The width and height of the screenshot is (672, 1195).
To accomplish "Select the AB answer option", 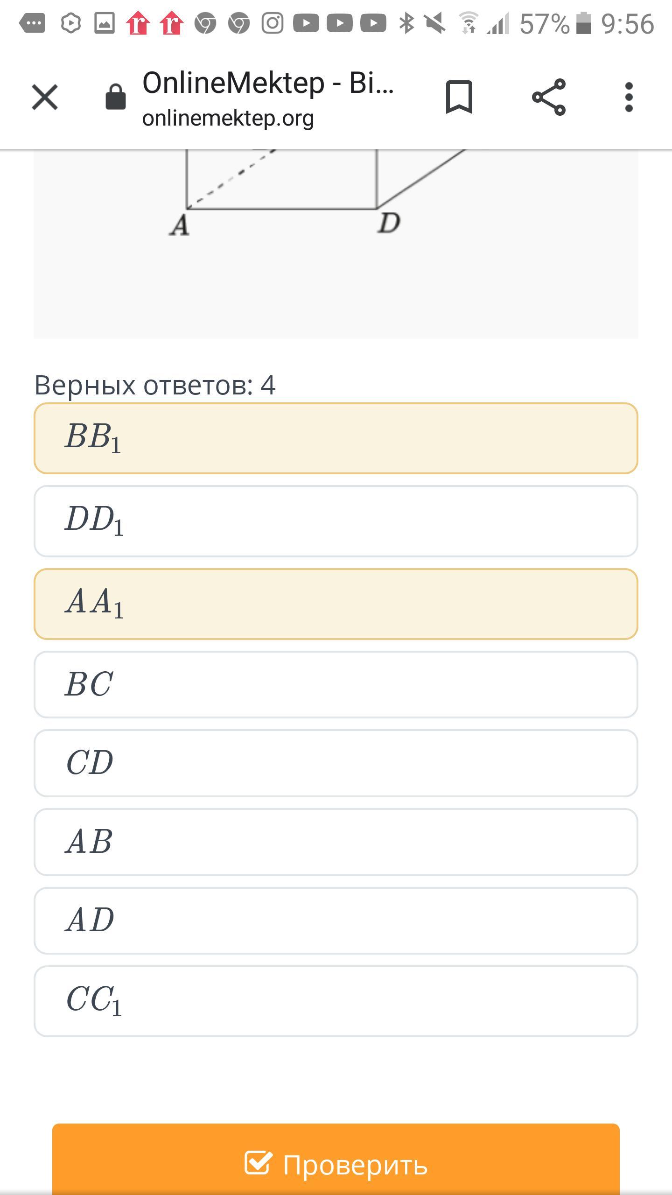I will (336, 842).
